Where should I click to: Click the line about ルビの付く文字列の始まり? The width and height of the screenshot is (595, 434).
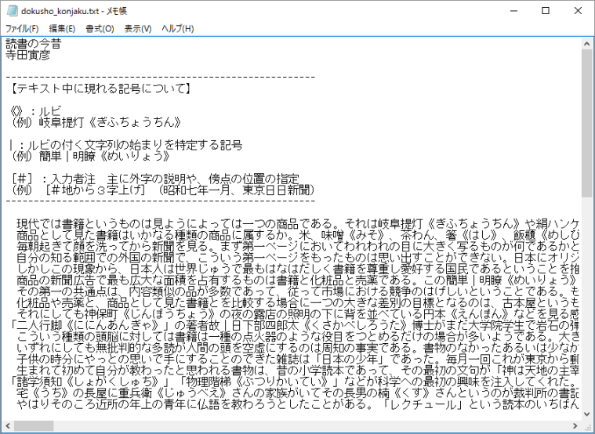(x=125, y=145)
